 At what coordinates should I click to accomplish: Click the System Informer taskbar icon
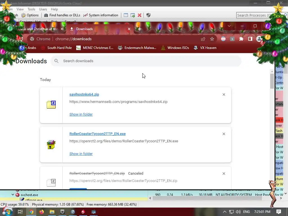click(x=93, y=212)
